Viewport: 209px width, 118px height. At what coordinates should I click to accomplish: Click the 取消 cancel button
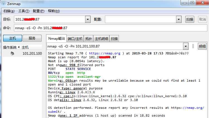(x=203, y=19)
